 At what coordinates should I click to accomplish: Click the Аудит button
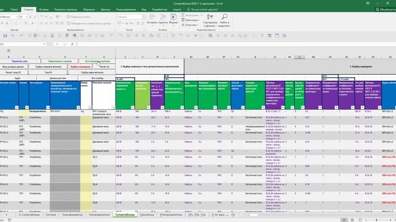(x=18, y=78)
